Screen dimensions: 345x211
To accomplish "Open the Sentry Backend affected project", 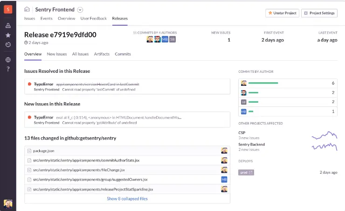I will [x=251, y=145].
